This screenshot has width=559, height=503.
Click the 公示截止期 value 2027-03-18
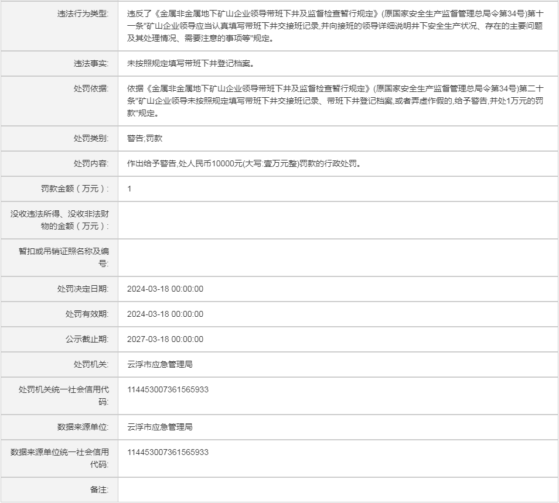pyautogui.click(x=165, y=339)
